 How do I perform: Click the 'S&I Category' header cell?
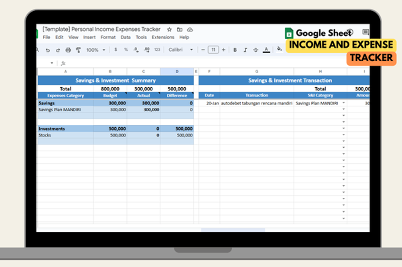[320, 95]
